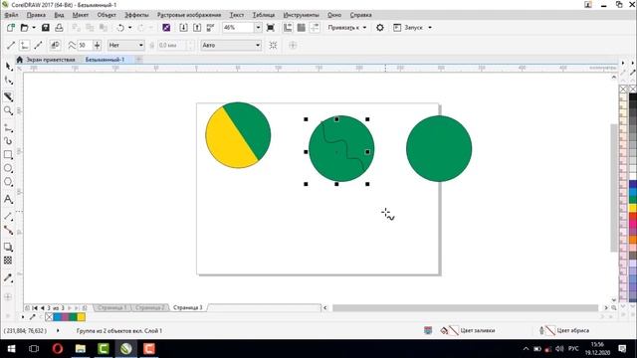
Task: Open the Вид menu
Action: (60, 15)
